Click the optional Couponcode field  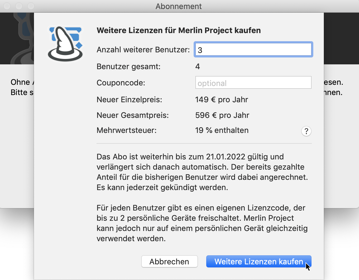[x=253, y=82]
